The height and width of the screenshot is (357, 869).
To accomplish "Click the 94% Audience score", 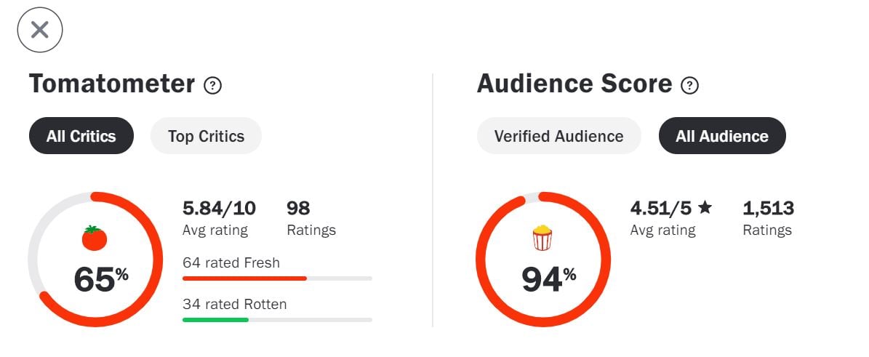I will point(548,279).
